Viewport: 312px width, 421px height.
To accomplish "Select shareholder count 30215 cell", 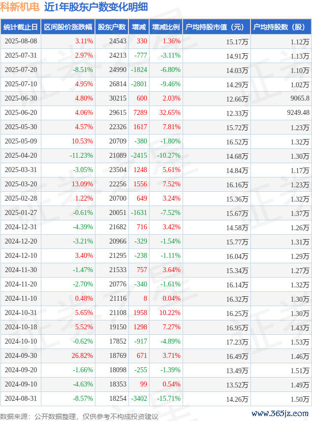I will click(118, 99).
